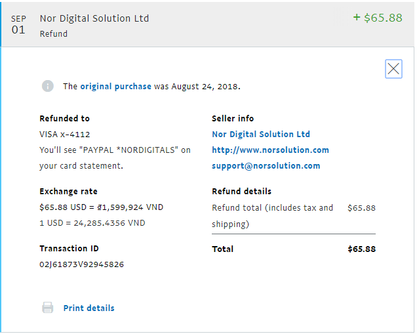
Task: Open the original purchase link
Action: click(115, 86)
